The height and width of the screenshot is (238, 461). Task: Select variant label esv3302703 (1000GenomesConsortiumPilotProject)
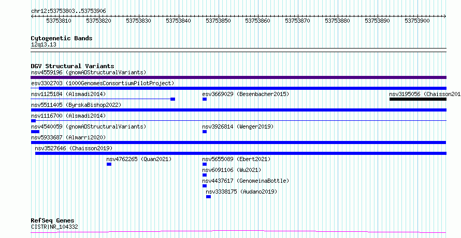(103, 83)
